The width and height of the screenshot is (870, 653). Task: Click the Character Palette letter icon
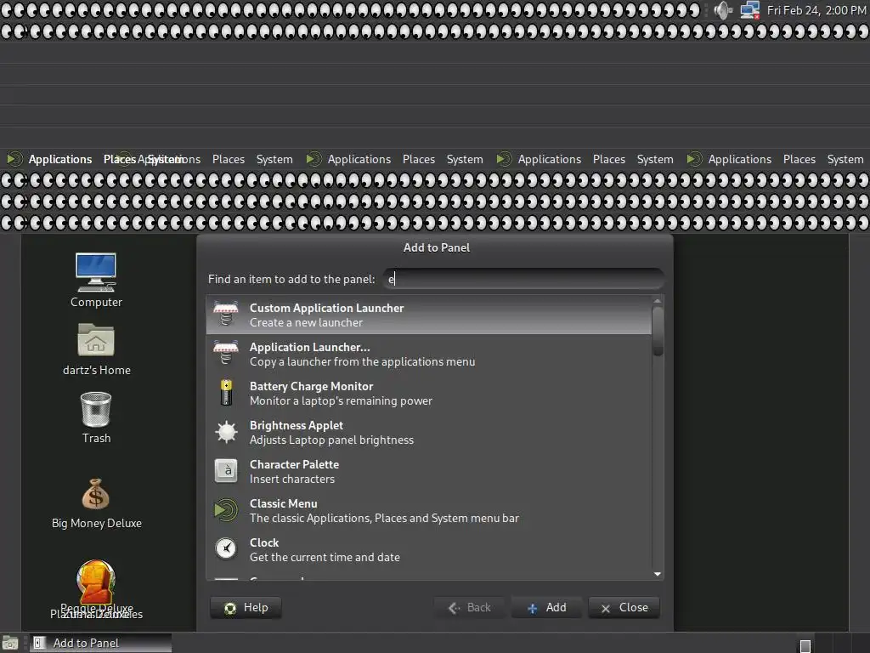(226, 471)
